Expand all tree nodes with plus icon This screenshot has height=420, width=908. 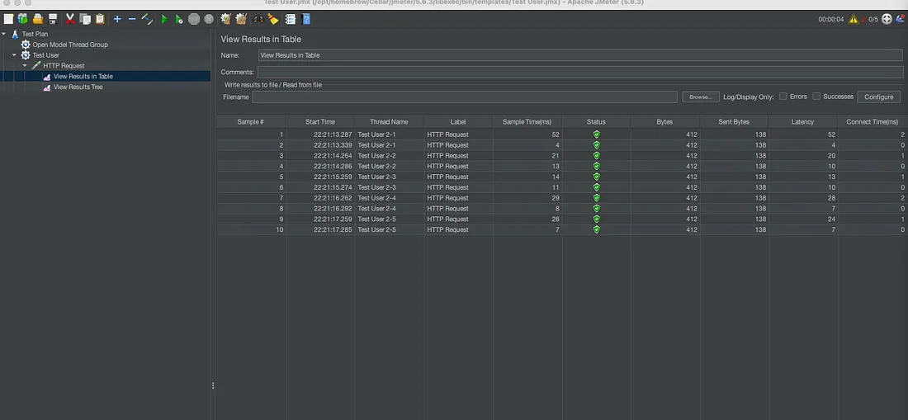click(117, 19)
